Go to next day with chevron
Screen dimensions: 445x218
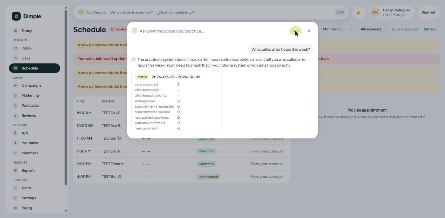click(352, 29)
